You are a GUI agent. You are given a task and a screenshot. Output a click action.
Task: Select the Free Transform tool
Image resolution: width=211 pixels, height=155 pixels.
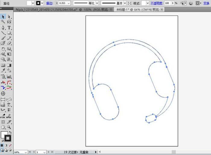pos(9,54)
